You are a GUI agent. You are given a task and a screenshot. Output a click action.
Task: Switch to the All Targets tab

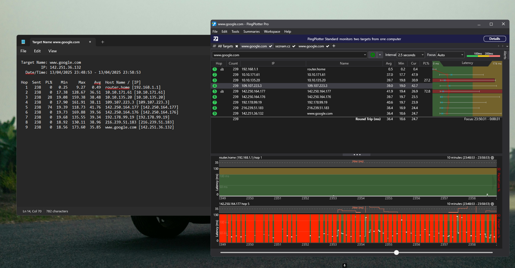point(226,46)
